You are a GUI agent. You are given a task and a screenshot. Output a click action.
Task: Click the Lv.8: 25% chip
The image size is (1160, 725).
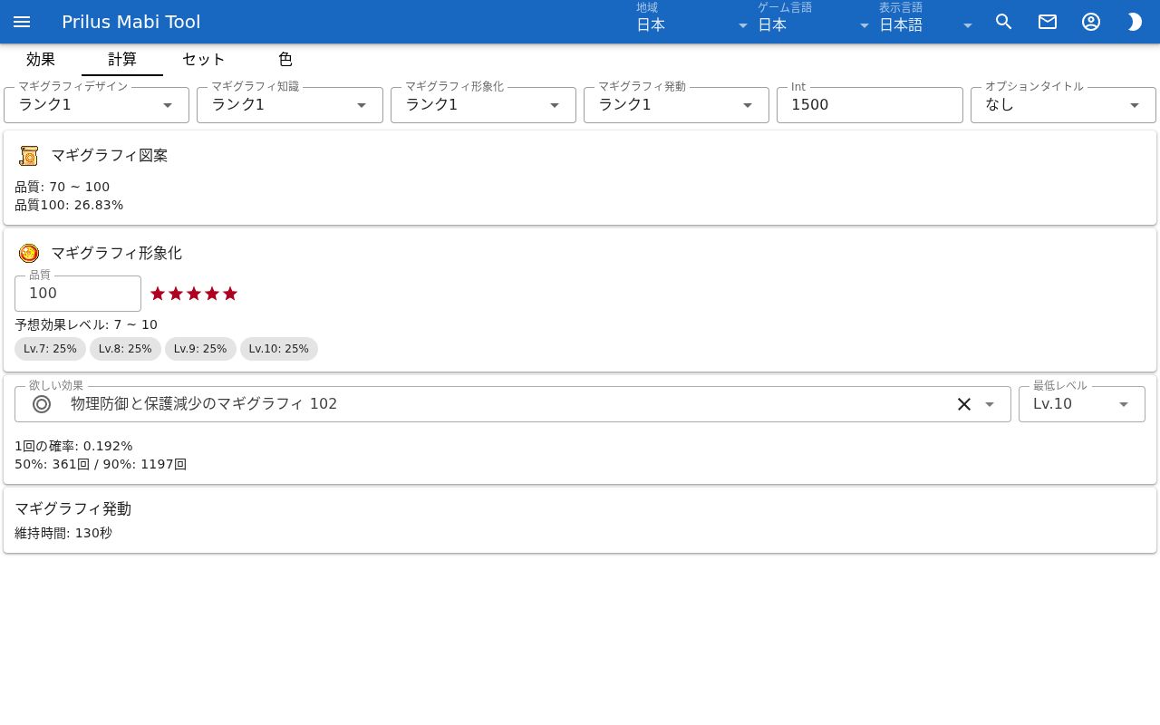[x=125, y=349]
